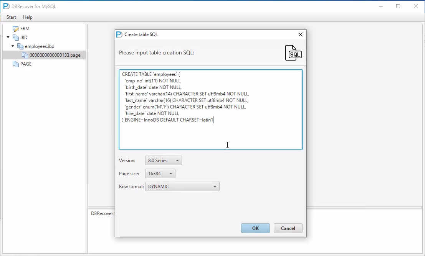
Task: Open the Row format DYNAMIC dropdown
Action: tap(182, 187)
